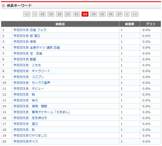Open keyword link '宇佐羽えあ 全身タイツ 通販 改造'
The image size is (162, 146).
pyautogui.click(x=37, y=47)
